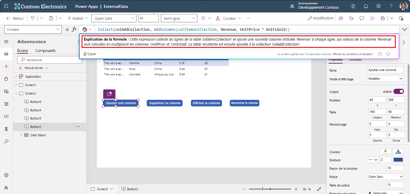Preview the app with play icon
Screen dimensions: 410x194
(372, 18)
